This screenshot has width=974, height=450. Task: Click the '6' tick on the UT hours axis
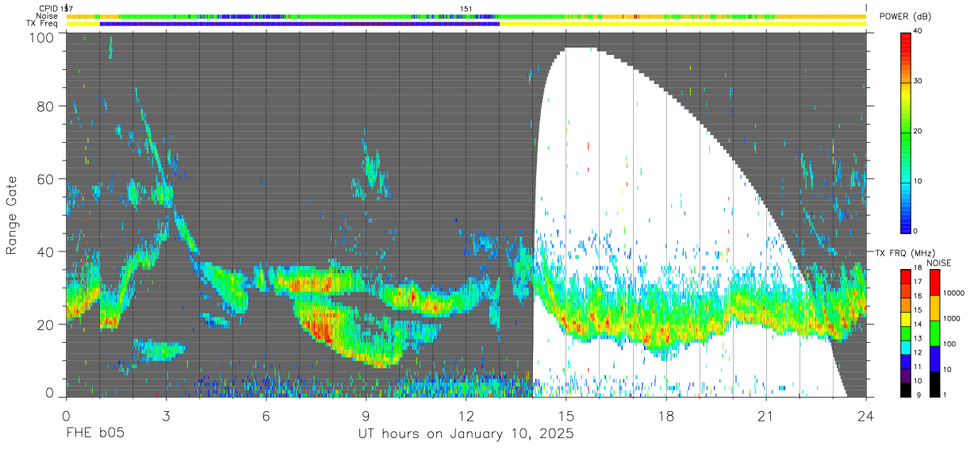pyautogui.click(x=266, y=415)
